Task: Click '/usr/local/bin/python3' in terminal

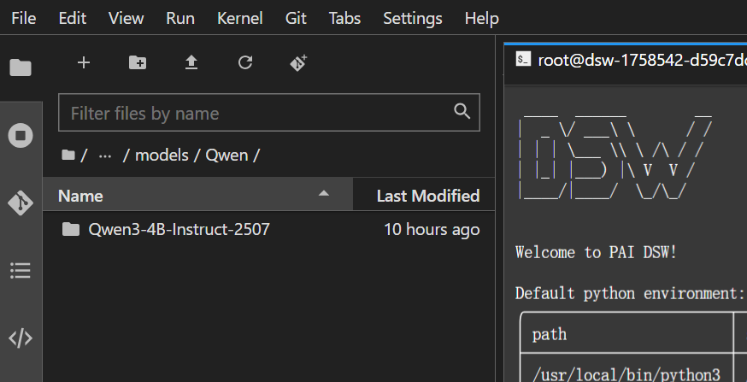Action: pyautogui.click(x=626, y=375)
